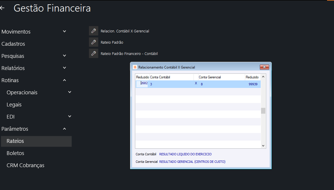Close the Relacionamento Contábil X Gerencial dialog
Screen dimensions: 334x190
pos(264,67)
